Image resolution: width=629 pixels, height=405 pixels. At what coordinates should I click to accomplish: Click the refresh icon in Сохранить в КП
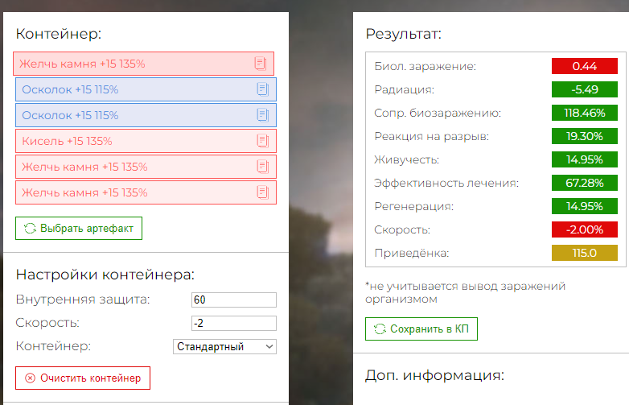click(380, 329)
